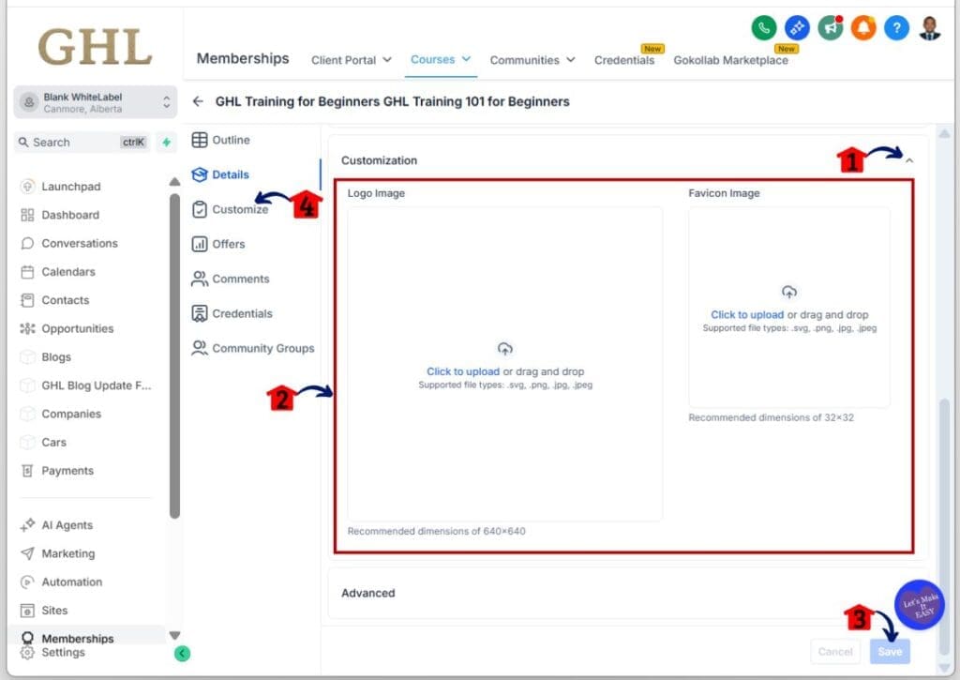Expand the Client Portal dropdown
Viewport: 960px width, 680px height.
(352, 60)
